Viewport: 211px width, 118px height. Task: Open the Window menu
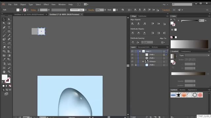(x=62, y=4)
